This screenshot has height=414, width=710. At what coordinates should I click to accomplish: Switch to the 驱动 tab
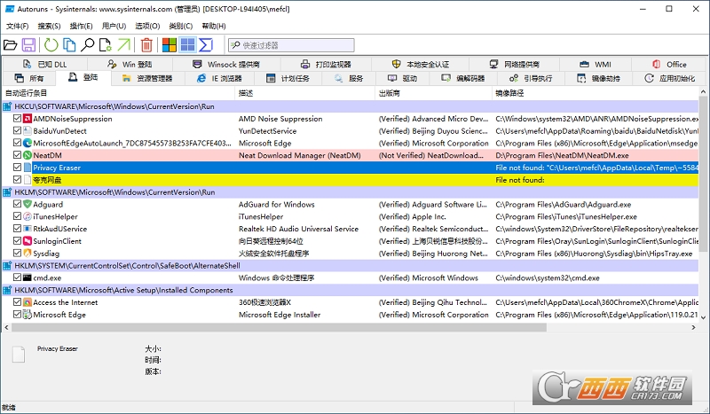pos(403,78)
